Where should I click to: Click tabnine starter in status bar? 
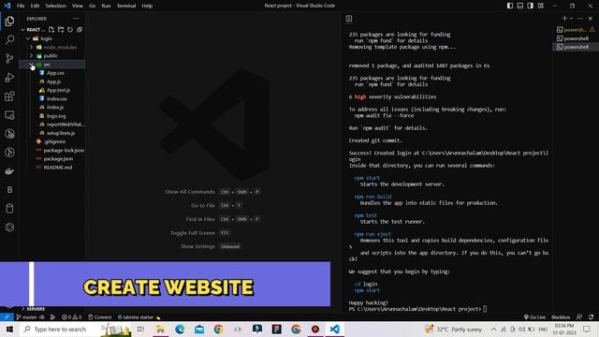(139, 317)
